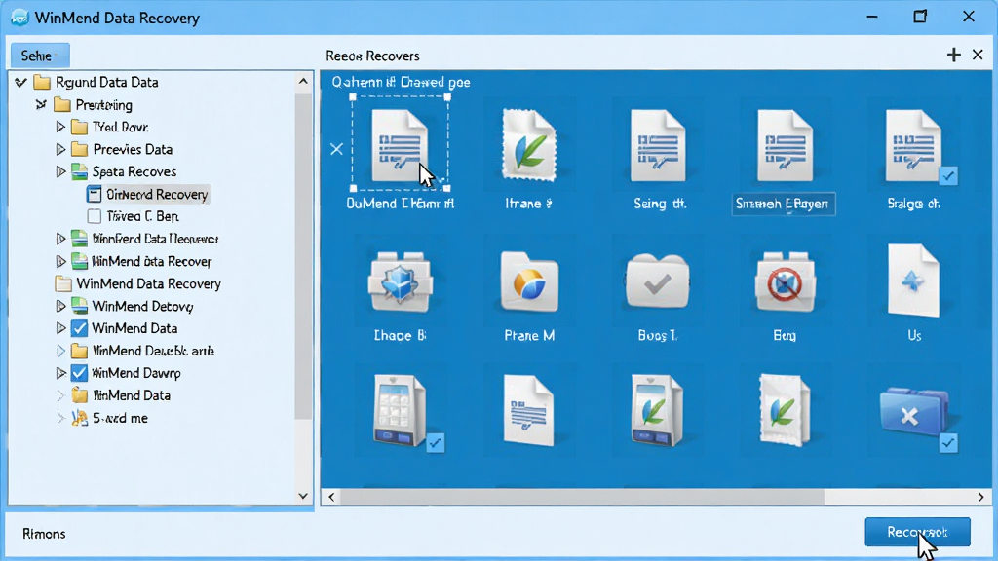998x561 pixels.
Task: Toggle checkmark on Sralge file
Action: [948, 175]
